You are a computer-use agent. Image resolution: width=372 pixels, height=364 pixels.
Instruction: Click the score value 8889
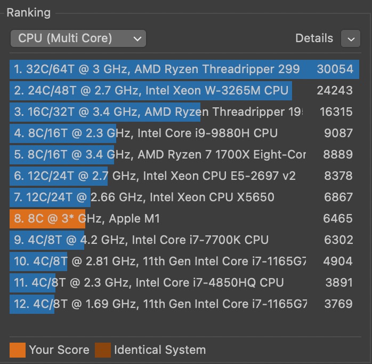[338, 154]
